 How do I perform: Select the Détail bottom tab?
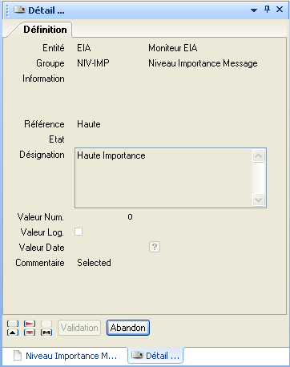(x=155, y=356)
